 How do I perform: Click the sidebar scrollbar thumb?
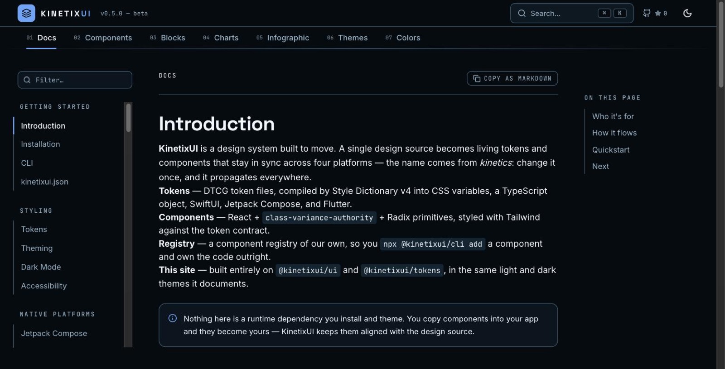(129, 118)
